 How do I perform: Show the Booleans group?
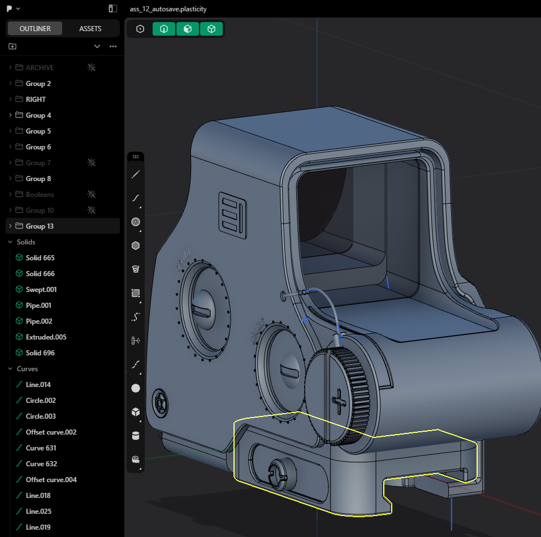[x=92, y=194]
